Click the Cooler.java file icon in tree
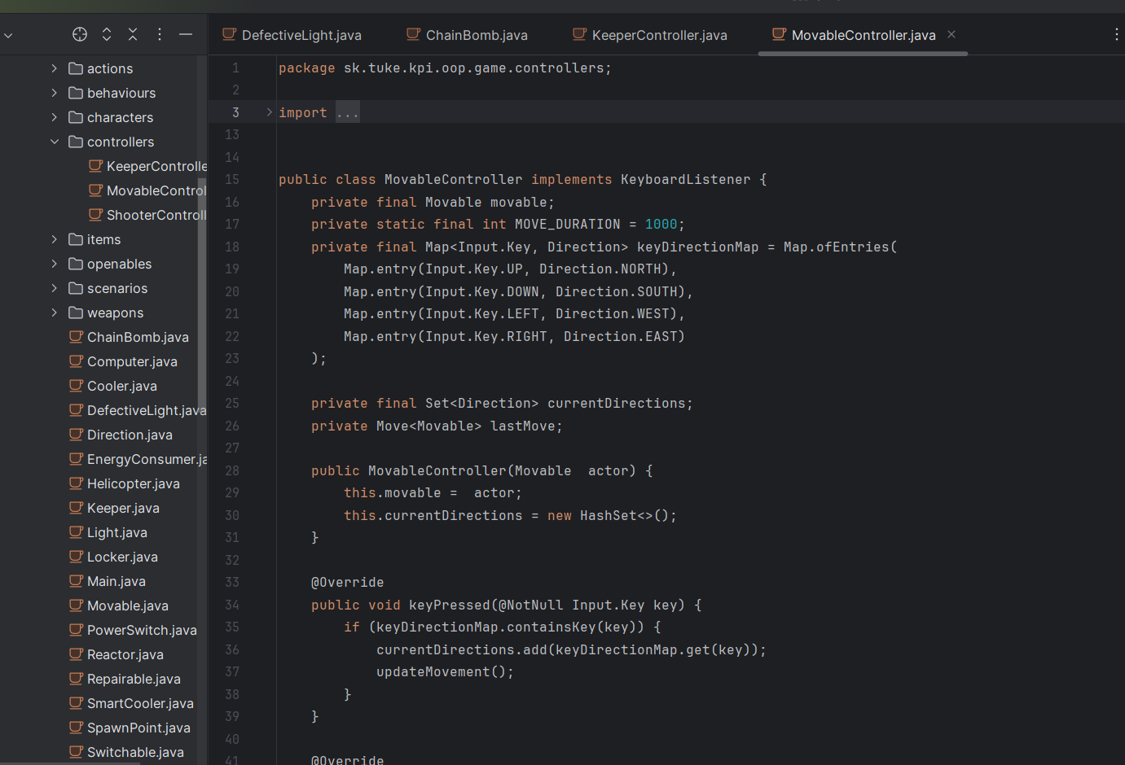Viewport: 1125px width, 765px height. point(76,386)
